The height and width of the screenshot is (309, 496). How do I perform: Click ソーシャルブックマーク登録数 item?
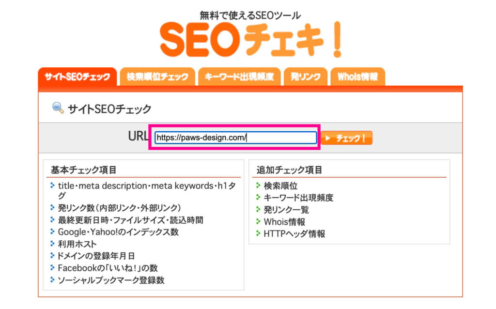tap(111, 280)
